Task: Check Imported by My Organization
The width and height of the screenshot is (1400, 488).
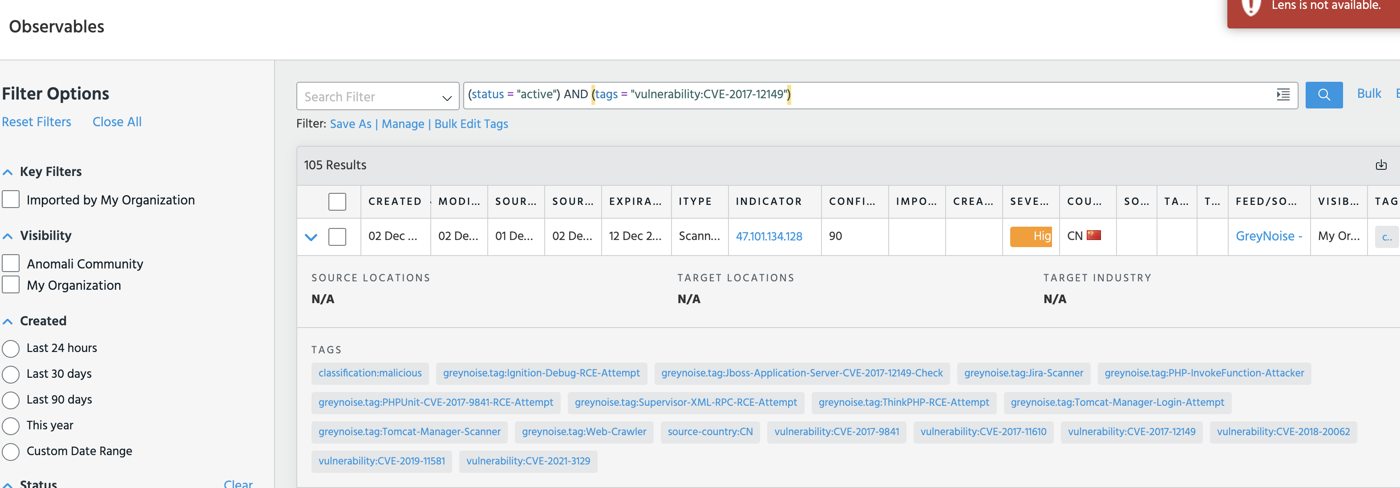Action: (x=11, y=200)
